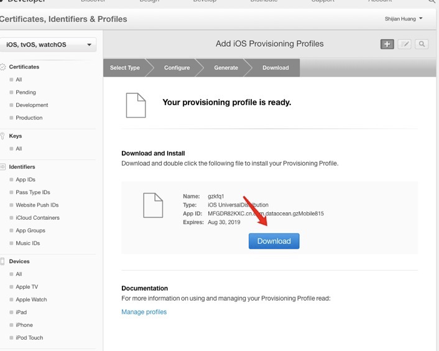Open iCloud Containers in sidebar
The height and width of the screenshot is (351, 439).
tap(37, 218)
